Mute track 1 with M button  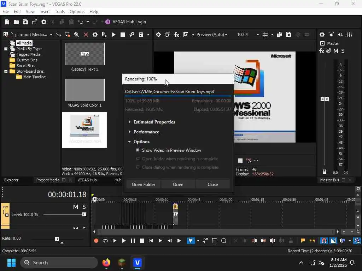coord(76,207)
